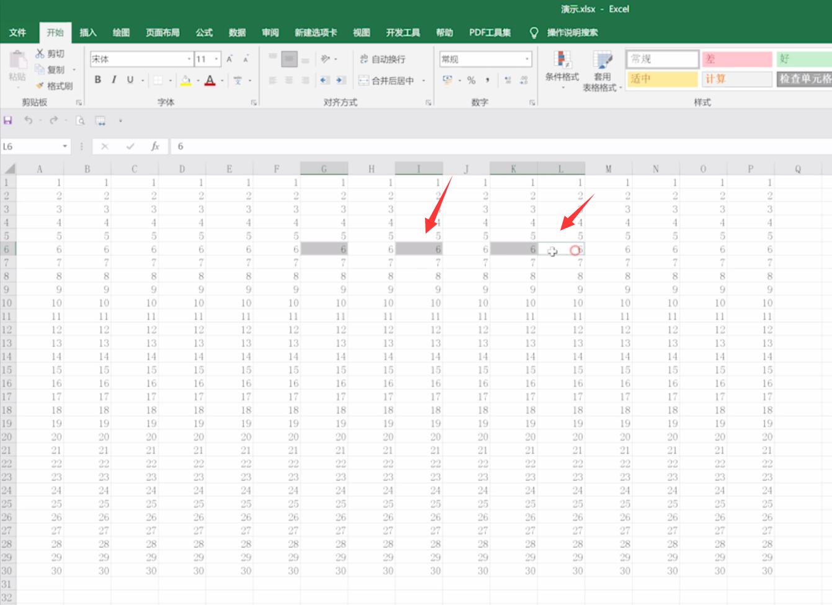
Task: Decrease font size with small A icon
Action: (246, 59)
